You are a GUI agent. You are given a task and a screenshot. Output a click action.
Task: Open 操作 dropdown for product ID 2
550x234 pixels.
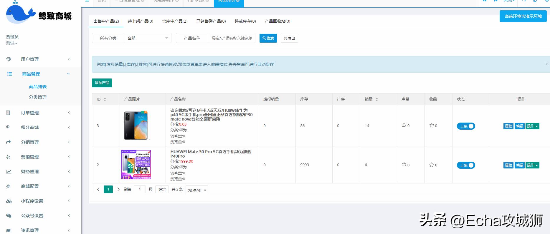pos(532,165)
